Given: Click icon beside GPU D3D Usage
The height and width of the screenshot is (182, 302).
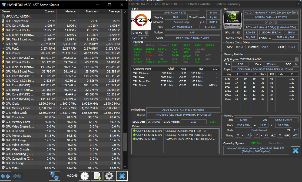Looking at the screenshot, I should click(3, 140).
